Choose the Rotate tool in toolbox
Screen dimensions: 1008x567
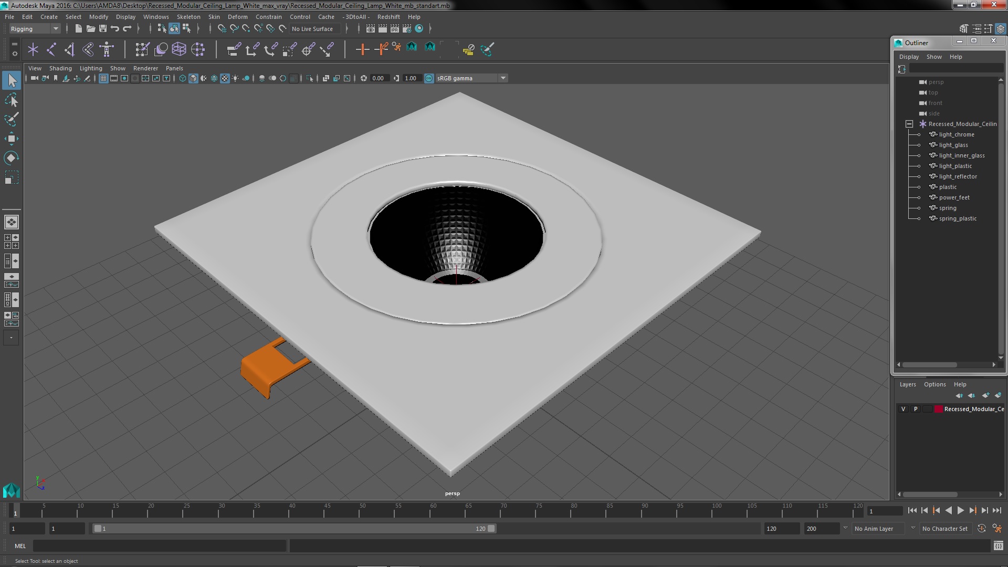pyautogui.click(x=12, y=158)
